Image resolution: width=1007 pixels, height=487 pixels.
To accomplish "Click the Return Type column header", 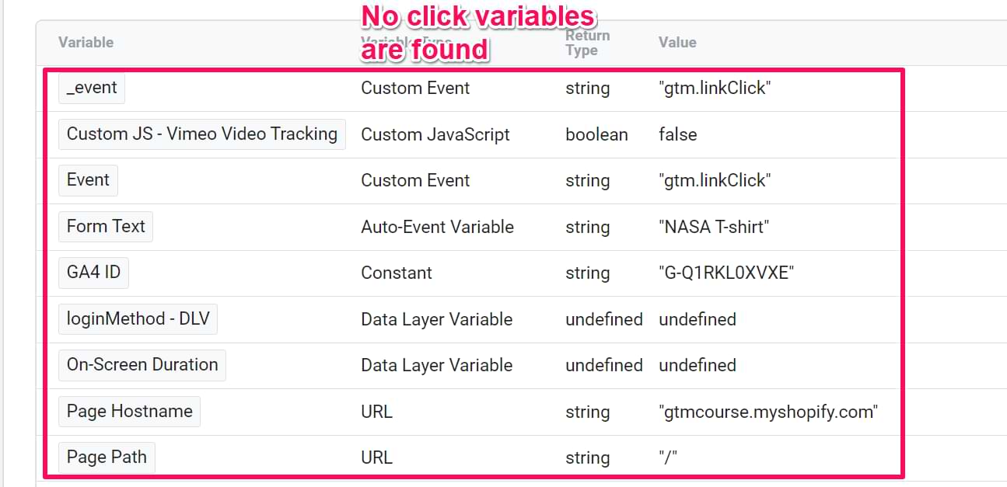I will click(x=587, y=43).
